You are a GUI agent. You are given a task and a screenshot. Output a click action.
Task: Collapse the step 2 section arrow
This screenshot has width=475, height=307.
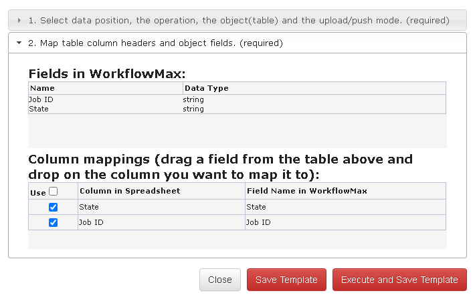coord(19,43)
